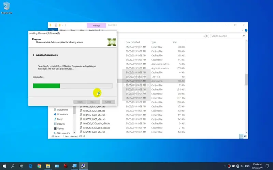Open Task View from taskbar
Viewport: 273px width, 170px height.
(x=21, y=166)
